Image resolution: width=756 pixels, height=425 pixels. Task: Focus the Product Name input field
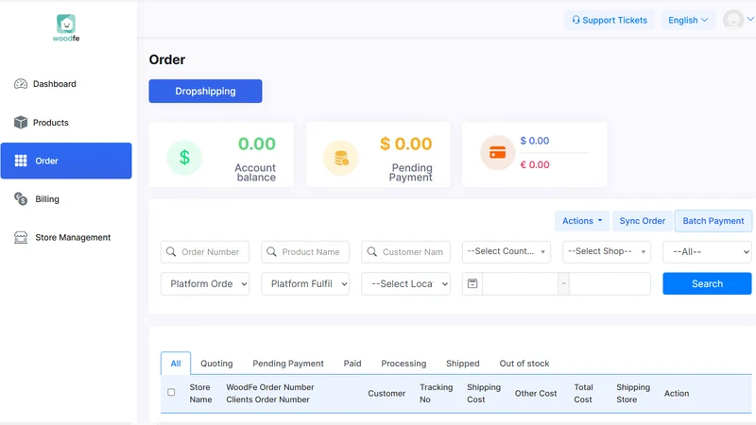click(305, 251)
